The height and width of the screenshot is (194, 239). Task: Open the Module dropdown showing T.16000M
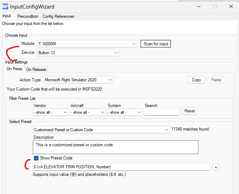(87, 44)
